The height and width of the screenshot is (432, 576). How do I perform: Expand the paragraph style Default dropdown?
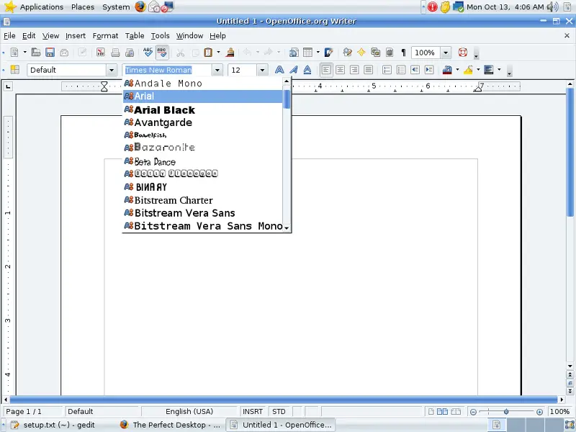coord(112,70)
